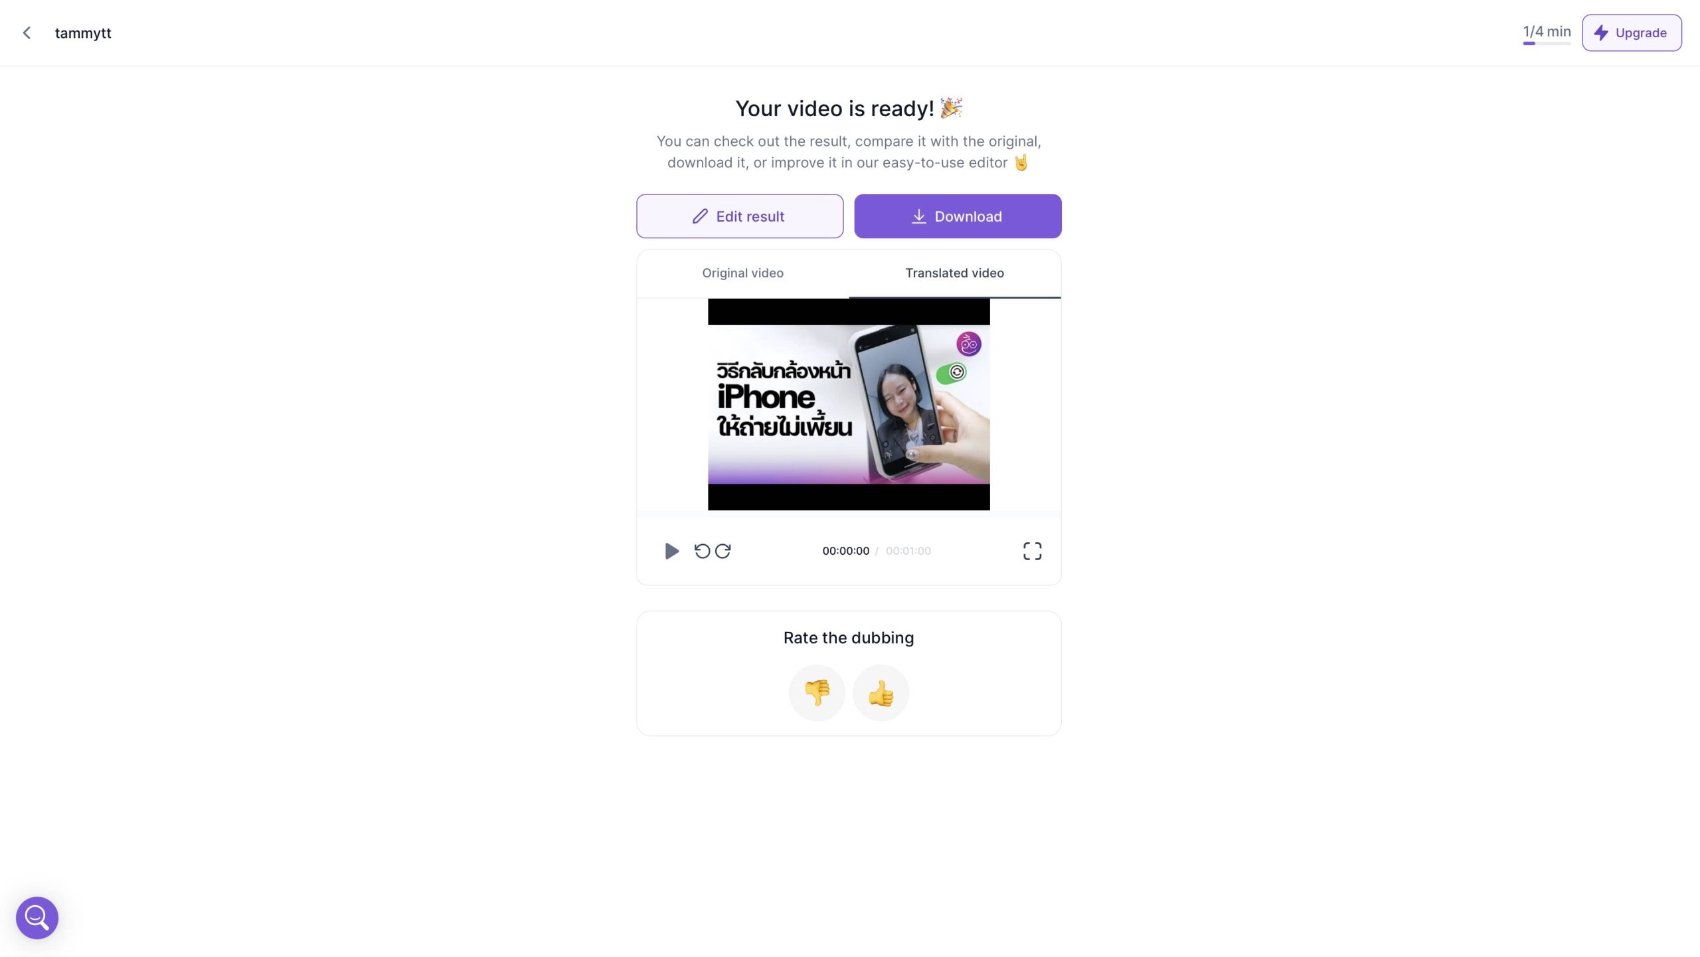Open fullscreen video mode
Image resolution: width=1700 pixels, height=957 pixels.
pyautogui.click(x=1032, y=551)
